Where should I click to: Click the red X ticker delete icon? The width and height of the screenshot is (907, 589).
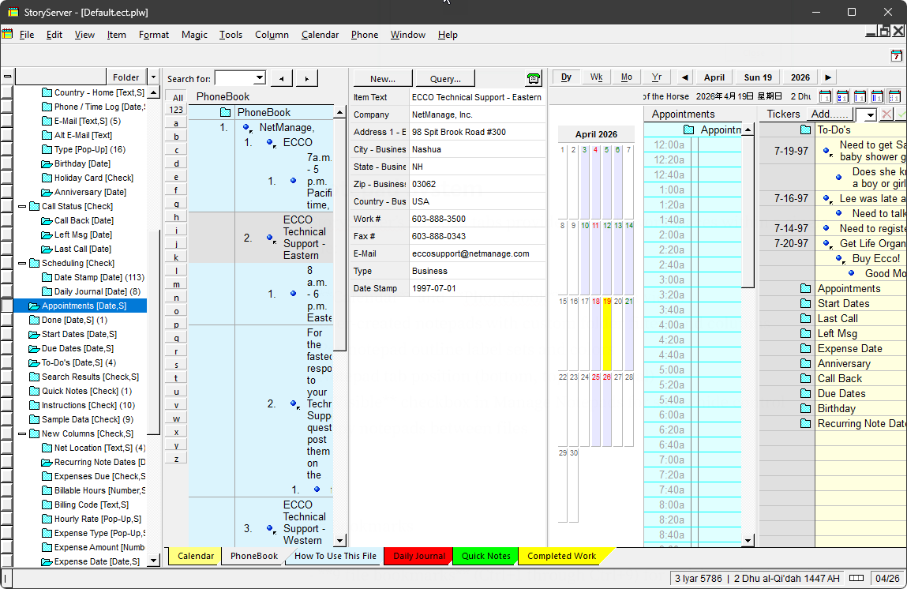(x=886, y=114)
